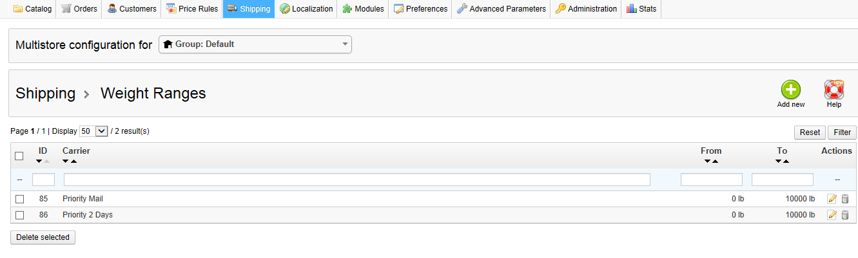Click the Delete selected button
Viewport: 858px width, 258px height.
click(43, 237)
